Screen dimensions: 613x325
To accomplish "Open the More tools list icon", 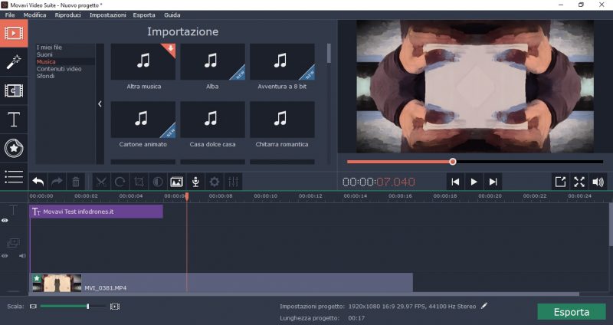I will click(14, 177).
